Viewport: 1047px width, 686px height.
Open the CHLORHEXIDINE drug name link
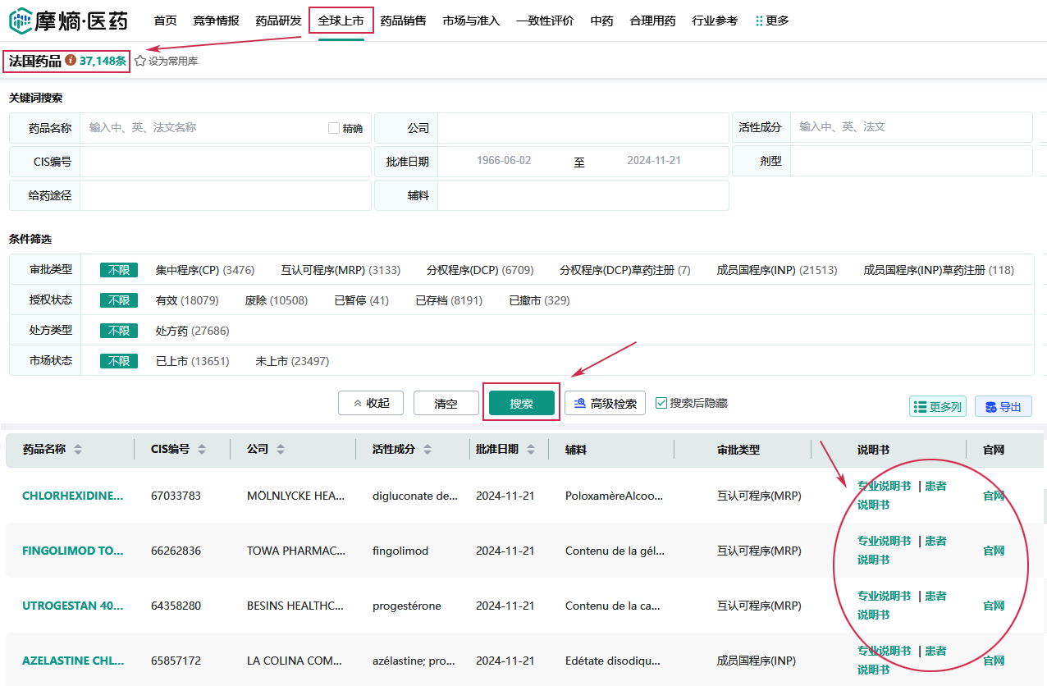pos(72,496)
